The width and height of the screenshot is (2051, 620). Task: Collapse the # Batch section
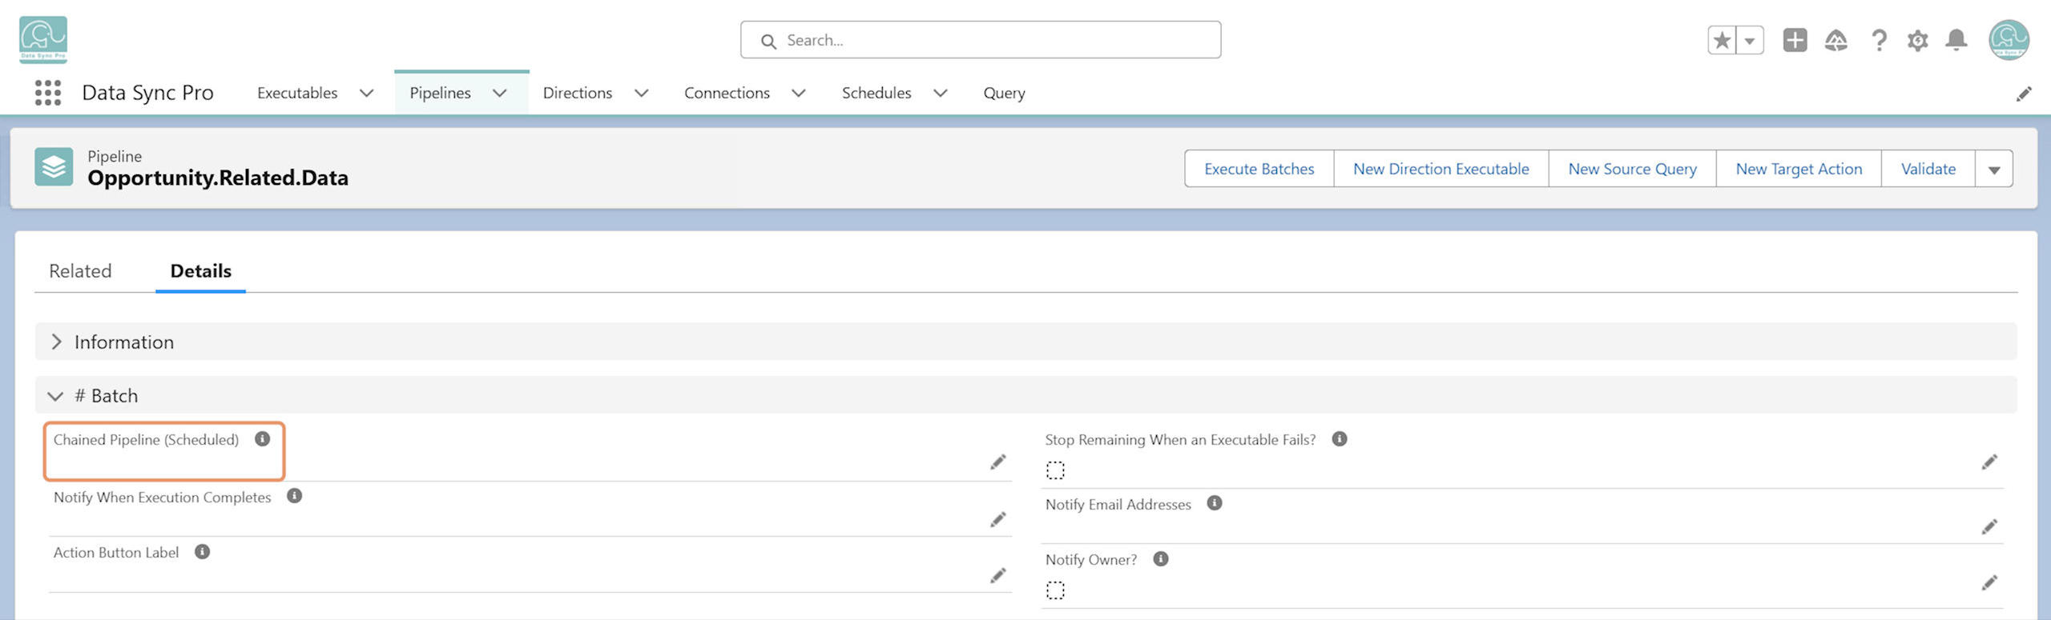[x=55, y=396]
